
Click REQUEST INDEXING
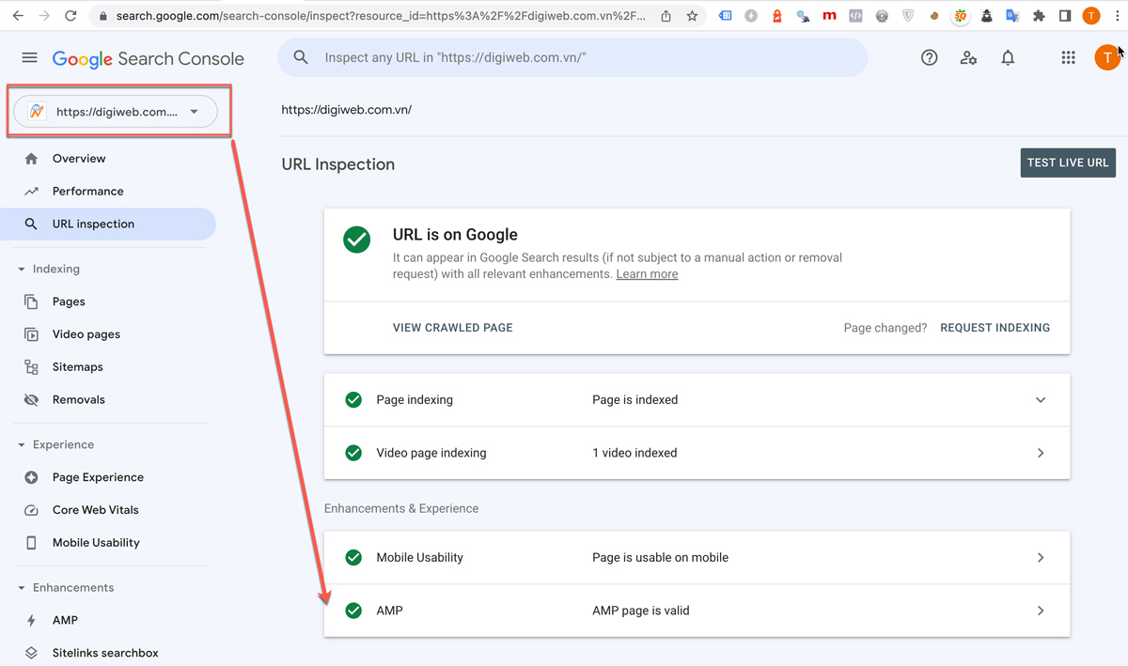(x=995, y=328)
